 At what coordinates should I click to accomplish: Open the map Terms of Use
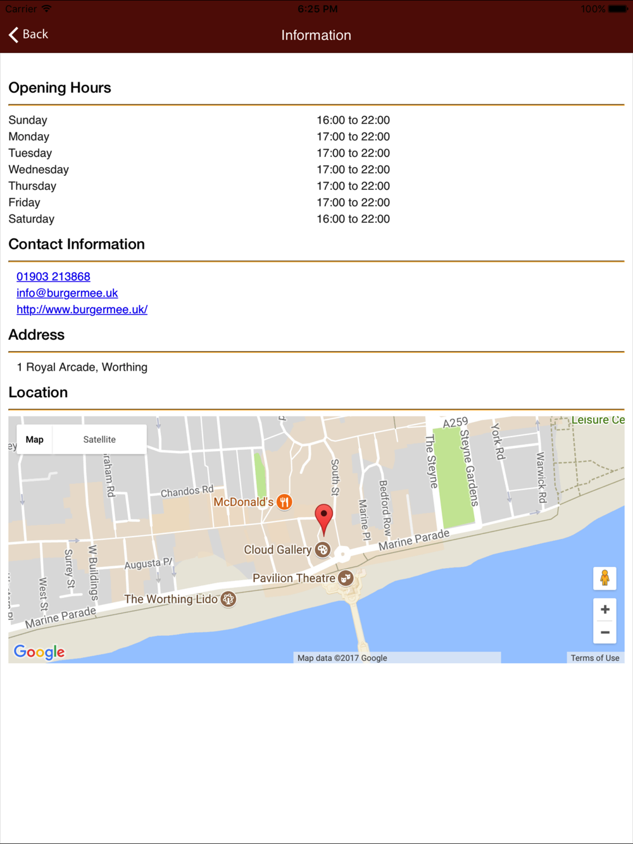[x=595, y=658]
